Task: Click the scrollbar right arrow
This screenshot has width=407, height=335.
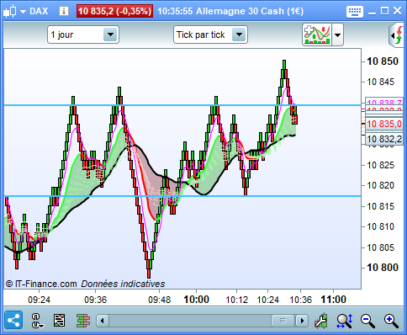Action: coord(302,321)
